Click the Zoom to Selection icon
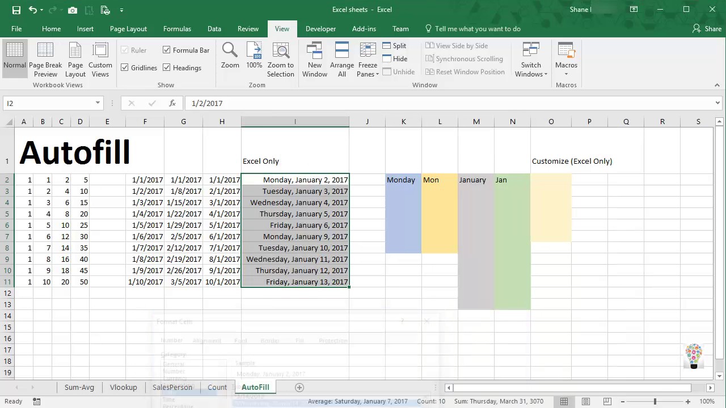 pos(280,57)
